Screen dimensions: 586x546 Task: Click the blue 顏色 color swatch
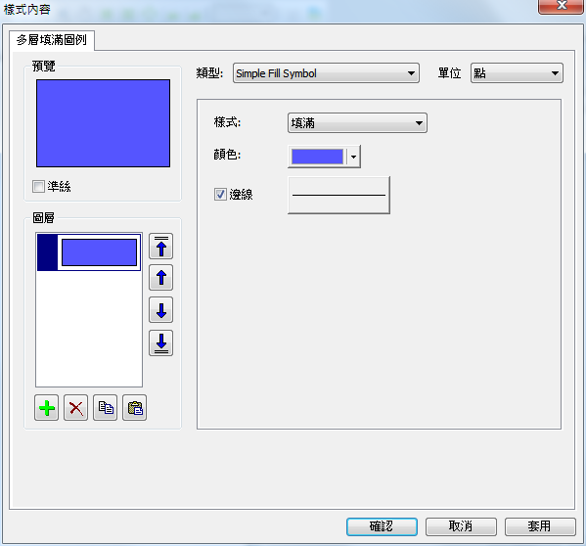pos(317,157)
